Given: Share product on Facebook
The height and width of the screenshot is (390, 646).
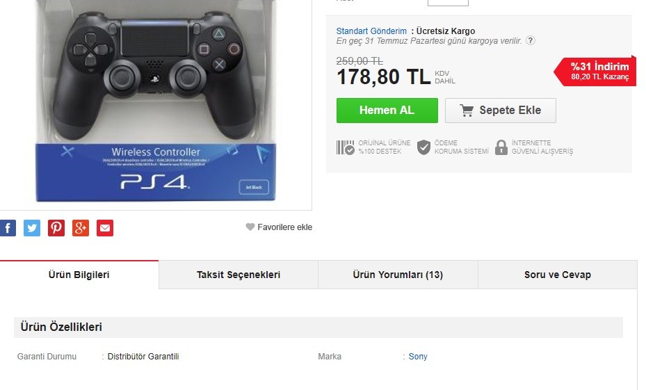Looking at the screenshot, I should [x=8, y=228].
